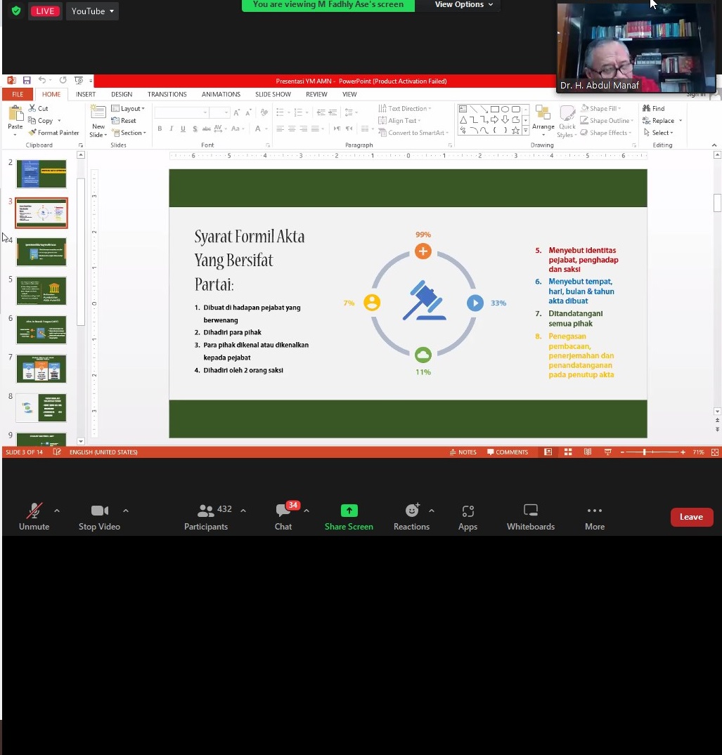Expand audio options arrow next to Unmute
Screen dimensions: 722x755
[57, 511]
